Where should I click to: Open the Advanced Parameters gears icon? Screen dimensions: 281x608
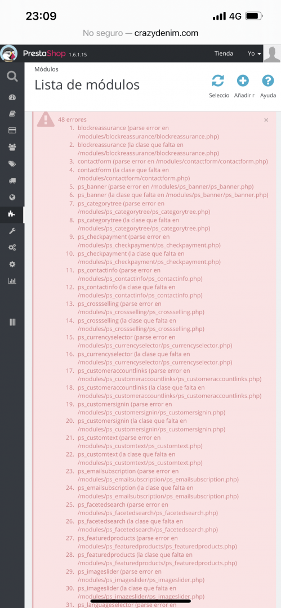click(x=12, y=247)
